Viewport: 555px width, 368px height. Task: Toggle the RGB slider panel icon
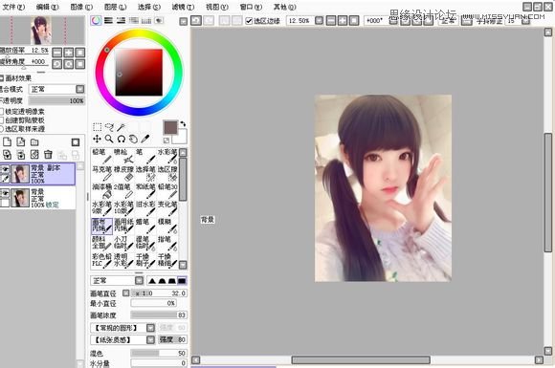coord(108,20)
